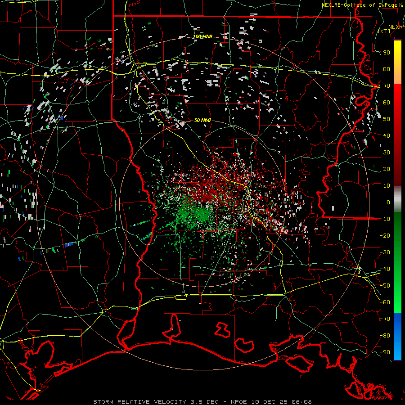The height and width of the screenshot is (405, 405).
Task: Select the 40 value on velocity scale
Action: point(387,135)
